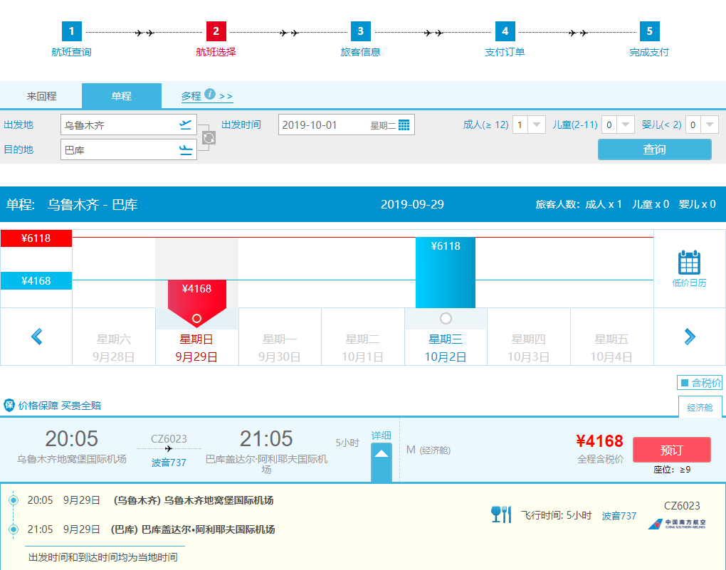Collapse the flight details panel

click(x=382, y=454)
